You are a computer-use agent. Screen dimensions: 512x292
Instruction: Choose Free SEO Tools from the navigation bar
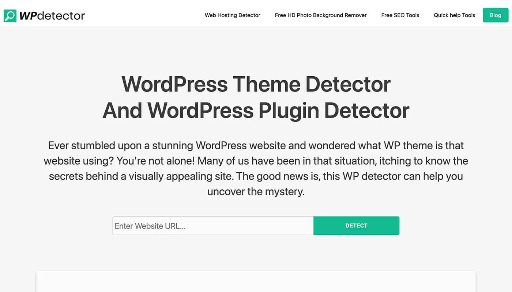[x=400, y=15]
